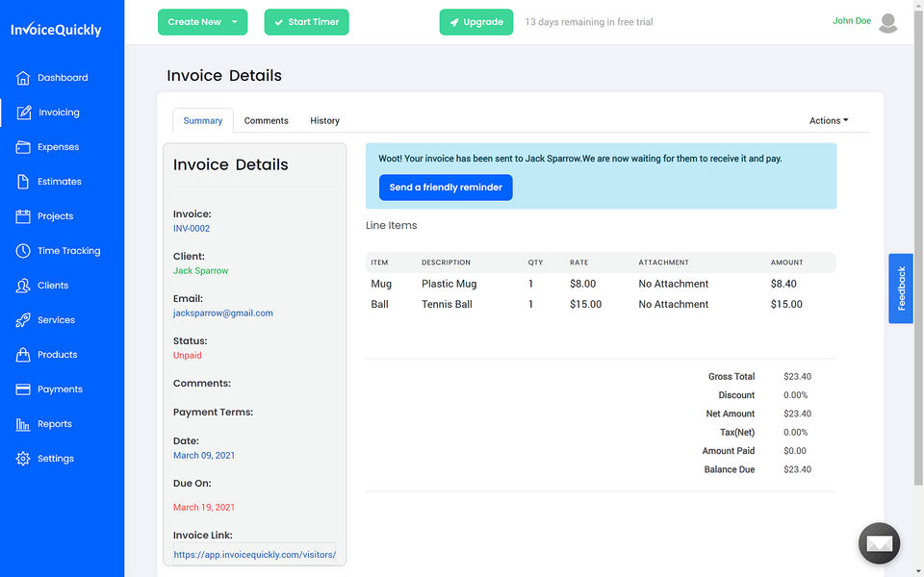The image size is (924, 577).
Task: Click the $8.00 rate cell
Action: click(583, 284)
